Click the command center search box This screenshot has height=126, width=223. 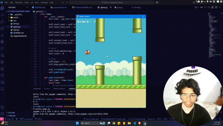[x=112, y=2]
